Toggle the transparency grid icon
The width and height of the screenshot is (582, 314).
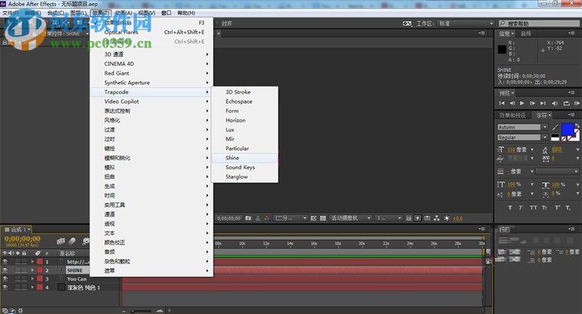point(323,218)
